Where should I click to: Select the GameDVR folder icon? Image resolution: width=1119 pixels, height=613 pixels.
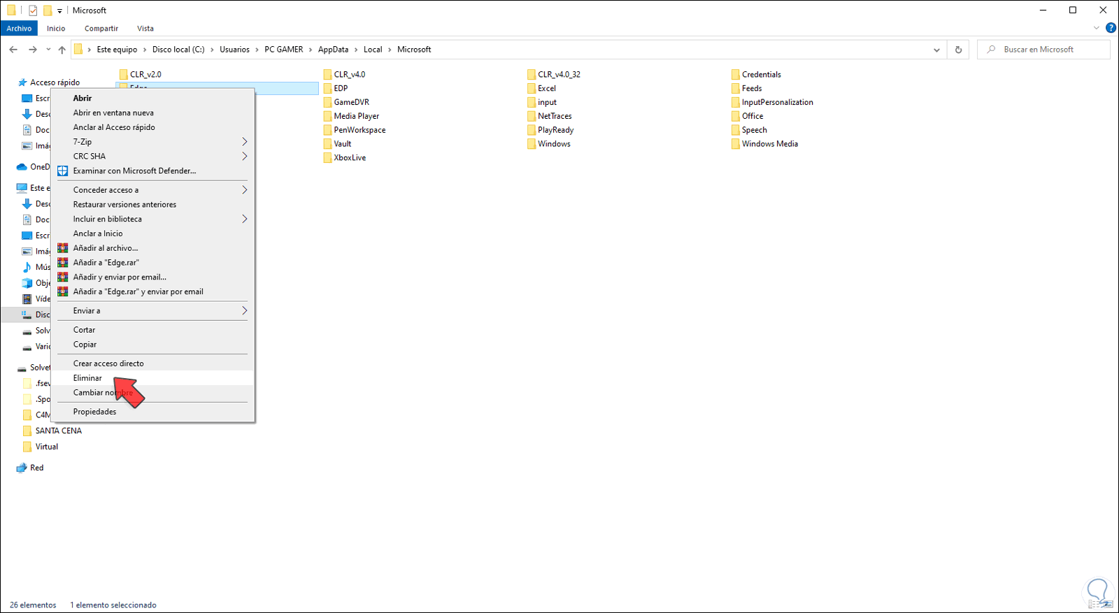(328, 102)
